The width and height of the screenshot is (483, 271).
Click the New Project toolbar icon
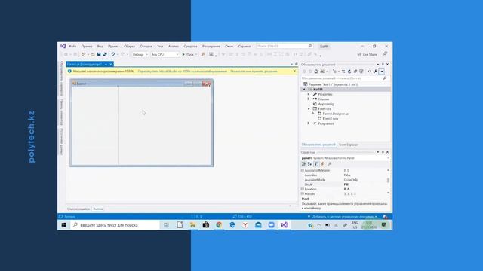[x=84, y=54]
